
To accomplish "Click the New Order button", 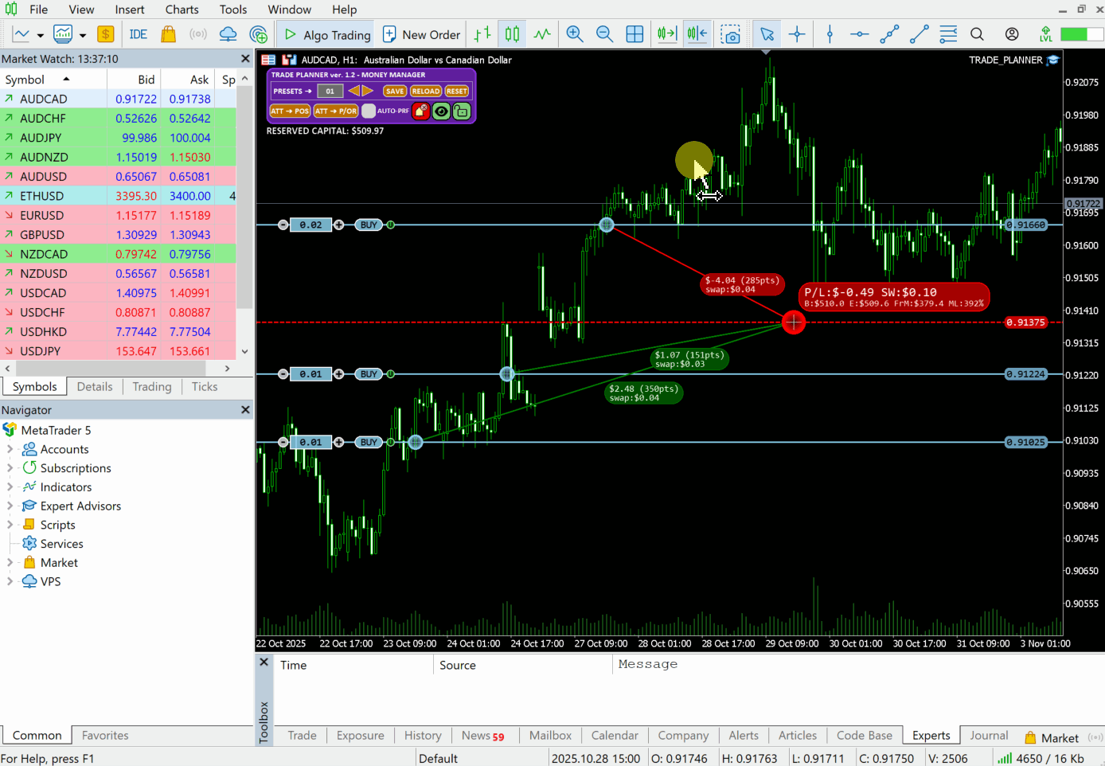I will point(422,34).
